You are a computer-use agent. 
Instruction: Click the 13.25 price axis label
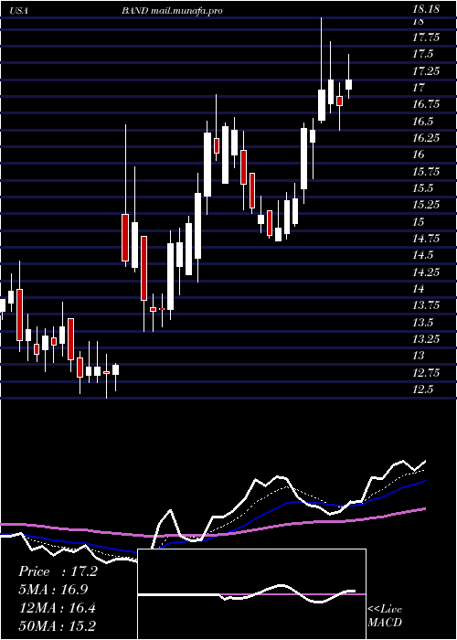[x=426, y=339]
